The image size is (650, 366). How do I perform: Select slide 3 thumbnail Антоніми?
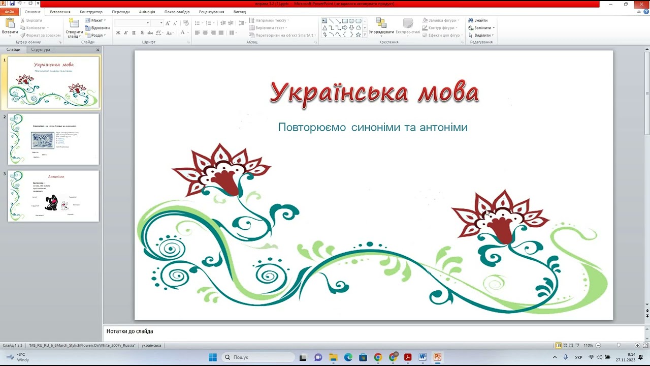53,196
